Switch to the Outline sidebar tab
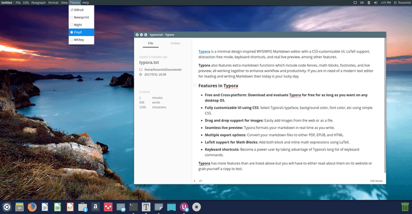The image size is (412, 214). [175, 43]
